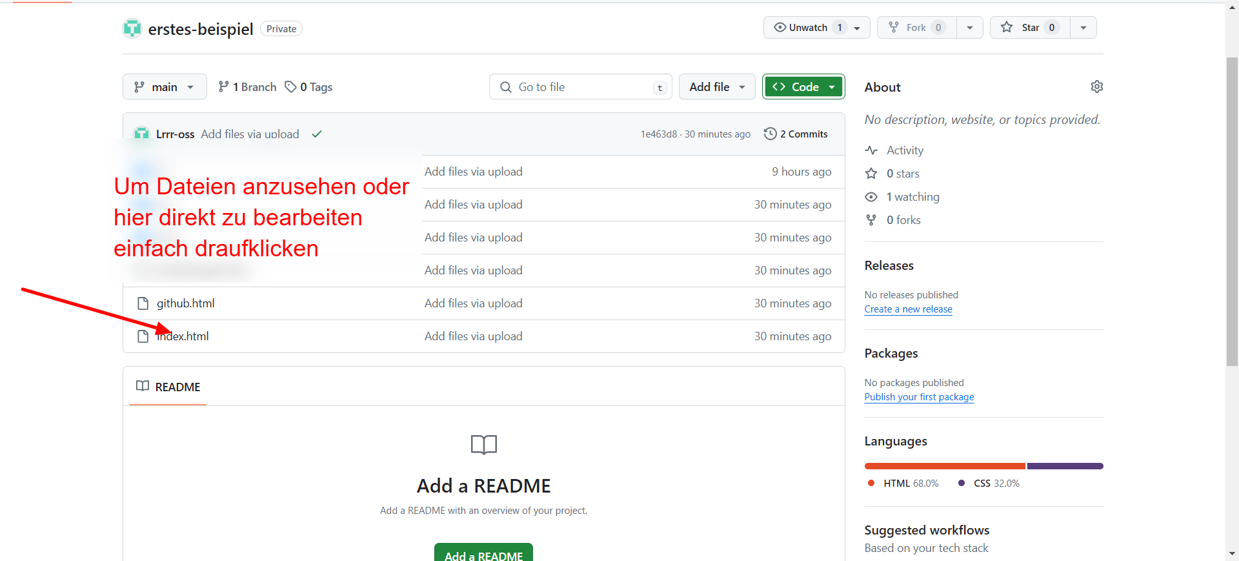
Task: Open the Star lists dropdown arrow
Action: [1083, 28]
